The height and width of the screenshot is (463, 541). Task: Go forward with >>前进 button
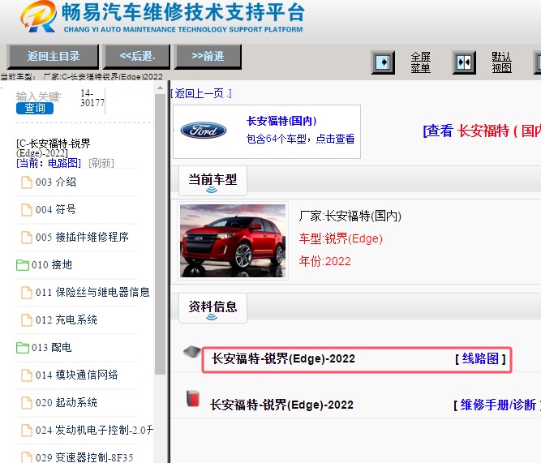tap(208, 56)
